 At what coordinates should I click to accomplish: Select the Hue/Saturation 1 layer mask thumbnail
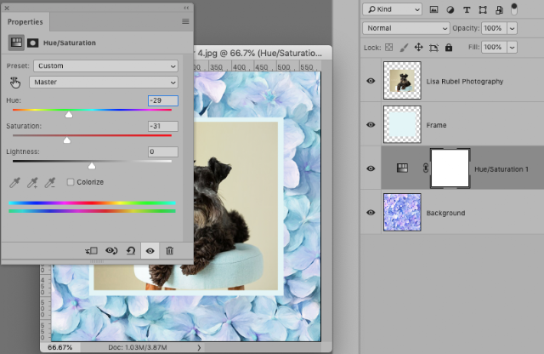[450, 168]
